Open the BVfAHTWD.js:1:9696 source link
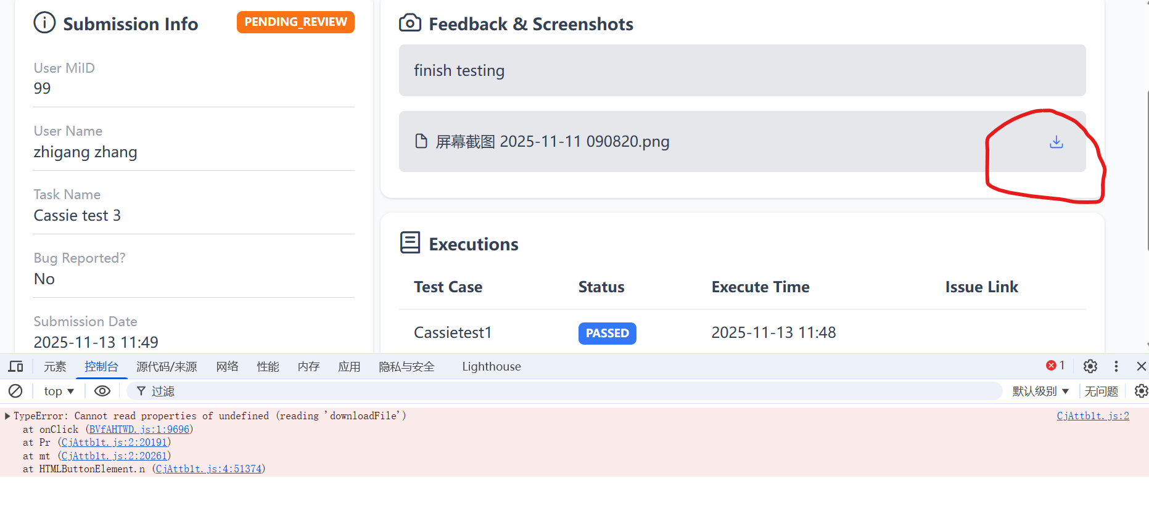This screenshot has height=529, width=1149. point(139,429)
